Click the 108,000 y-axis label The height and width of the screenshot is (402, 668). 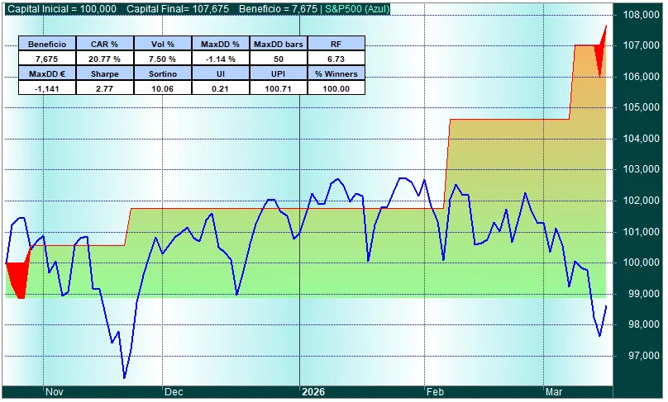point(642,15)
